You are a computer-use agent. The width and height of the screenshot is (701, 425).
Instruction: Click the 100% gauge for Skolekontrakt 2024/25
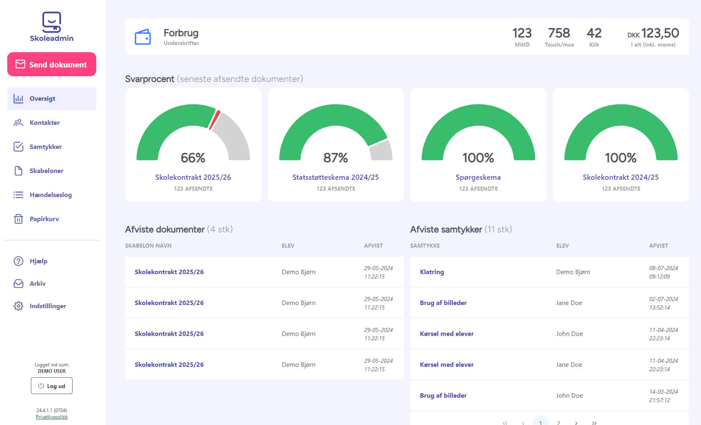tap(621, 132)
